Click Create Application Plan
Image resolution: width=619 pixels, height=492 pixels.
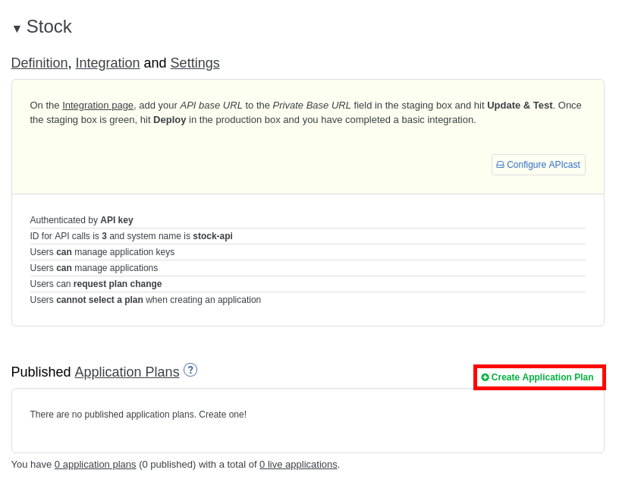click(542, 377)
